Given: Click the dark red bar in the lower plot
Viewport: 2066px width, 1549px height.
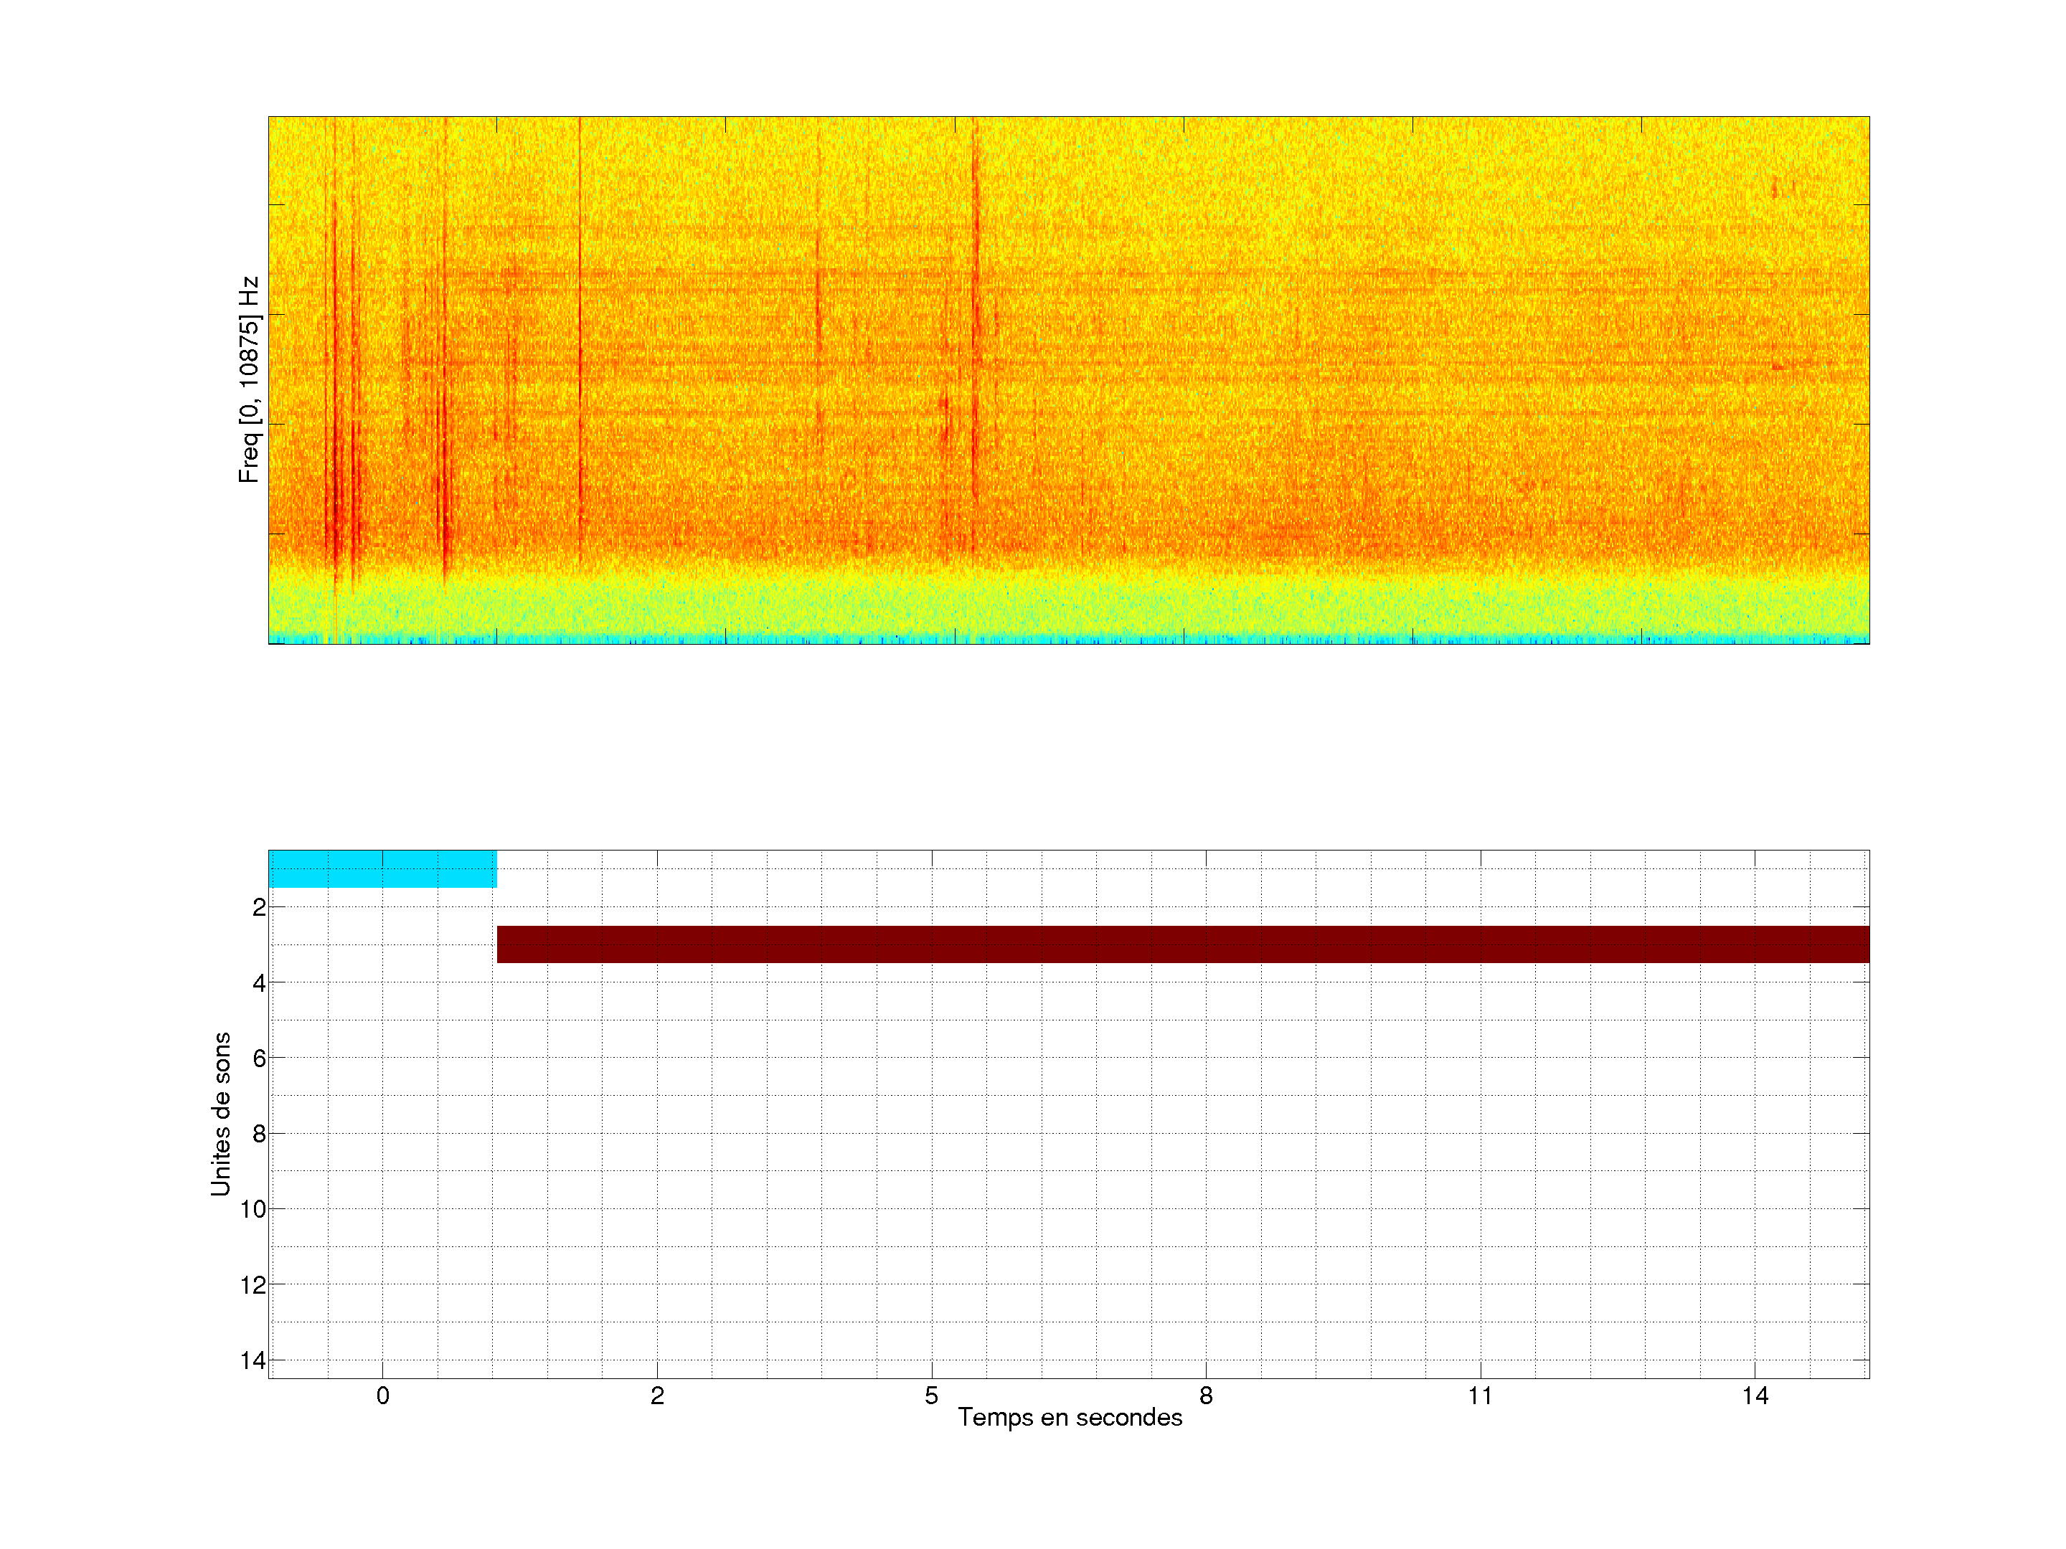Looking at the screenshot, I should (x=1182, y=944).
